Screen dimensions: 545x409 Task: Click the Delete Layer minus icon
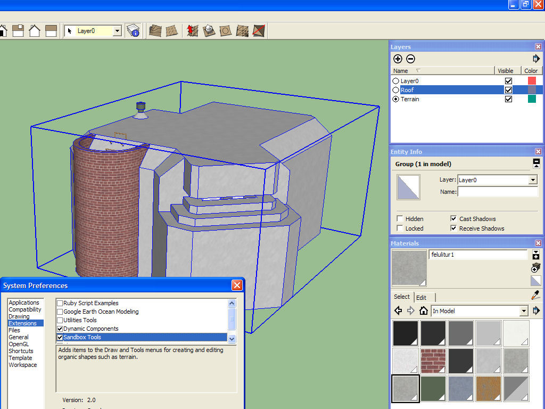pyautogui.click(x=410, y=59)
